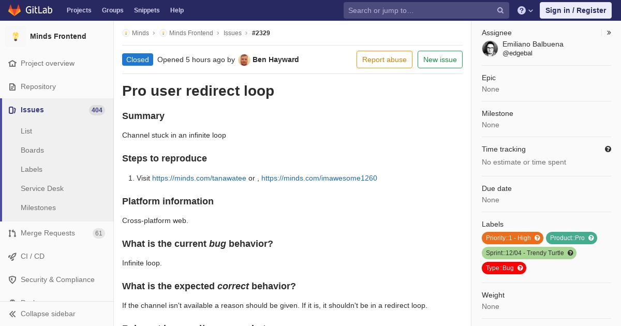The image size is (621, 326).
Task: Click the help icon on Sprint Trendy Turtle label
Action: [570, 253]
